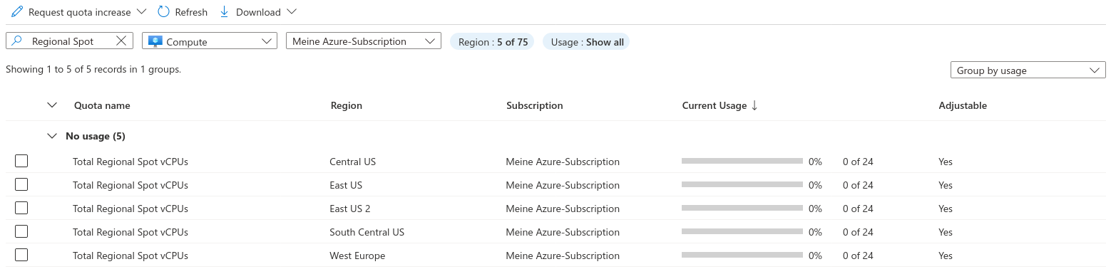The height and width of the screenshot is (279, 1111).
Task: Open the Group by usage dropdown
Action: [1028, 70]
